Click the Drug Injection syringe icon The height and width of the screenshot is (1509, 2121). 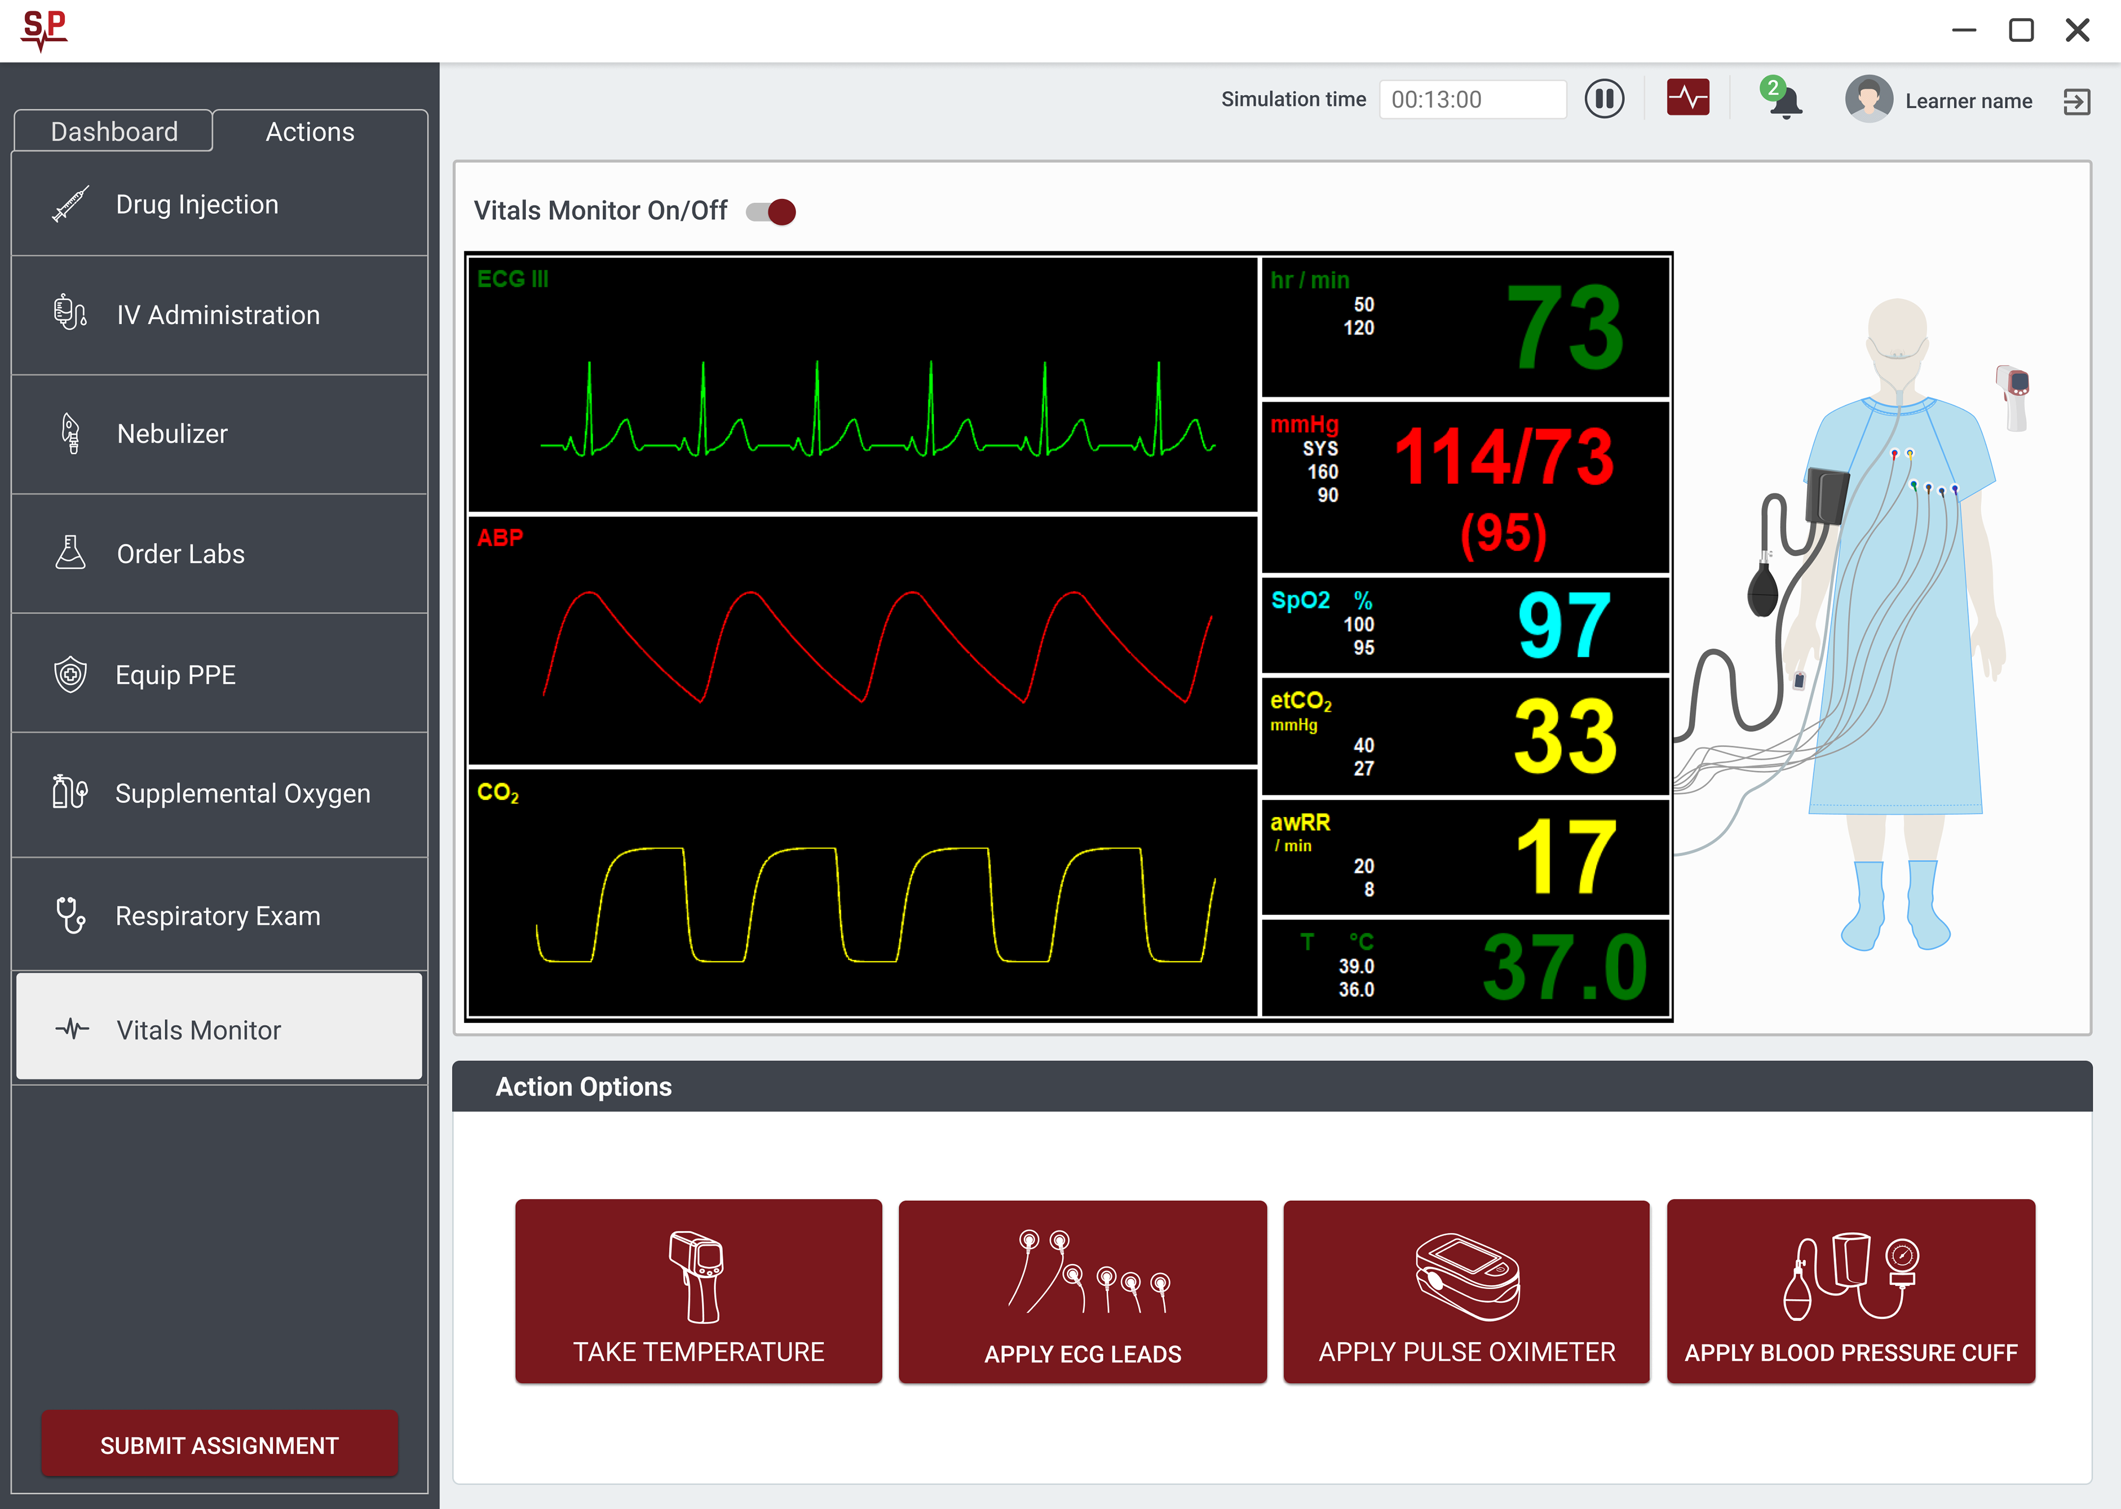pyautogui.click(x=71, y=203)
